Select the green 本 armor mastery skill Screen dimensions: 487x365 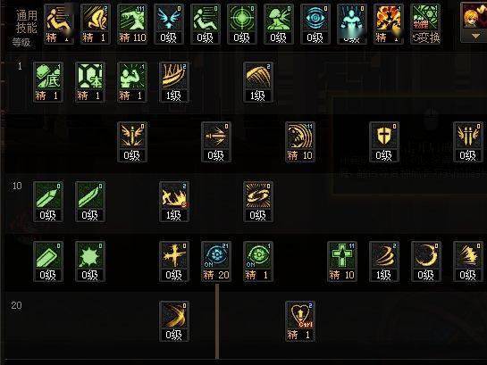(90, 82)
